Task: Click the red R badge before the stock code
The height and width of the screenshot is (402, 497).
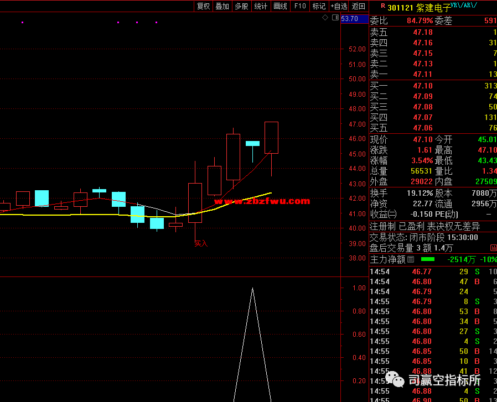Action: [383, 6]
